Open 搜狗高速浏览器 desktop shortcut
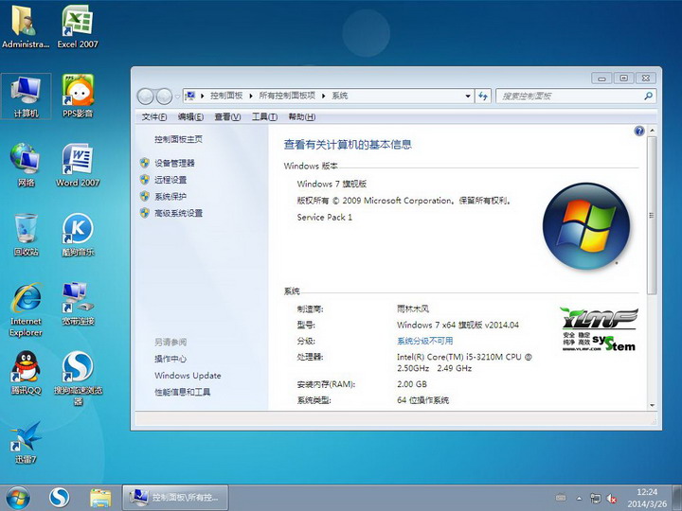Viewport: 682px width, 511px height. [x=78, y=378]
